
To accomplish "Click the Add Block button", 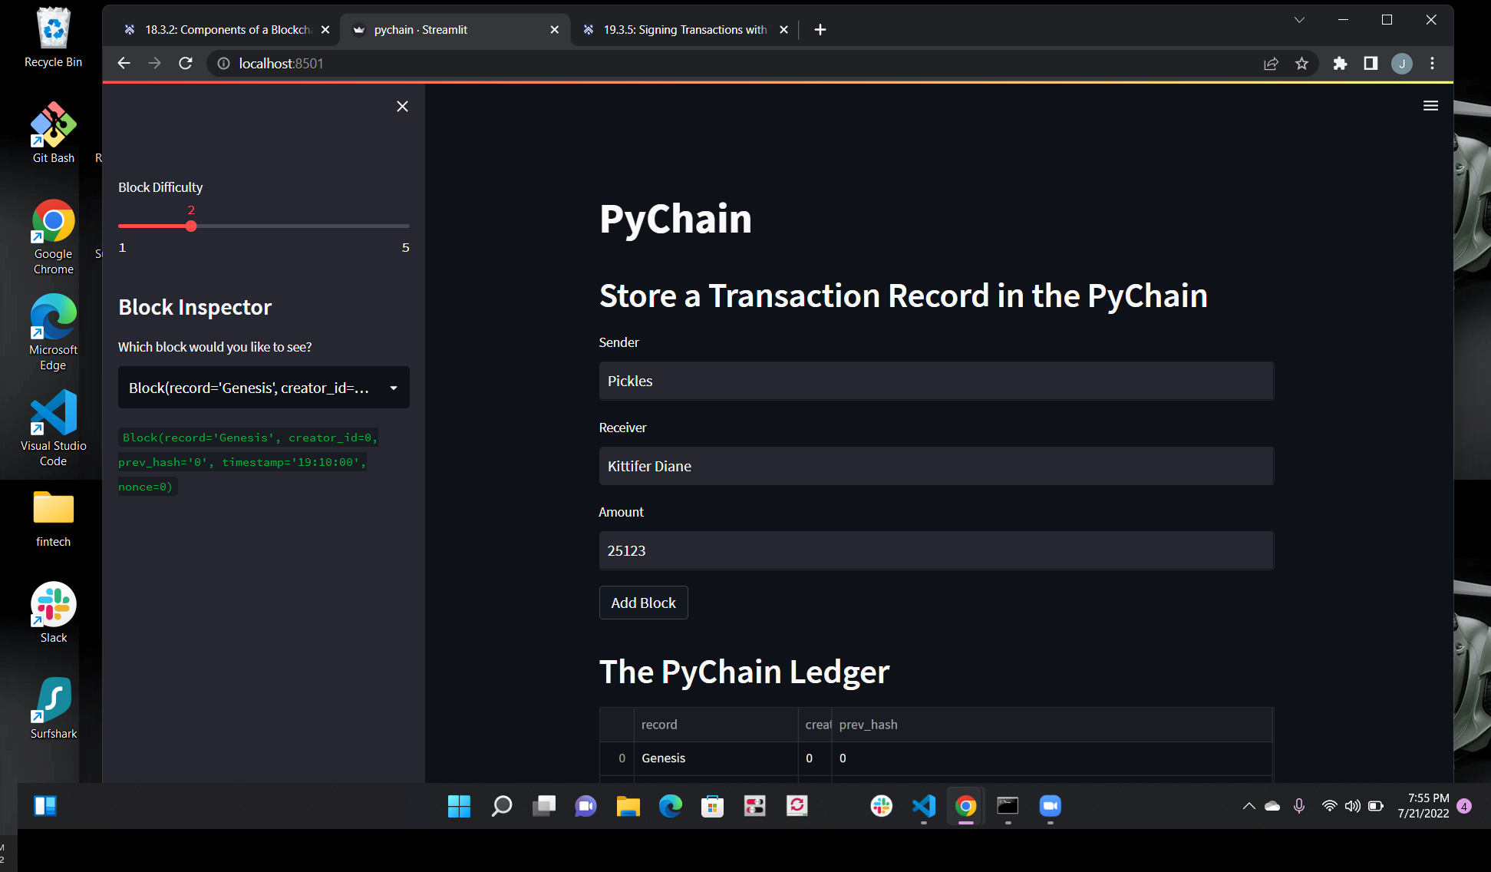I will [x=643, y=603].
